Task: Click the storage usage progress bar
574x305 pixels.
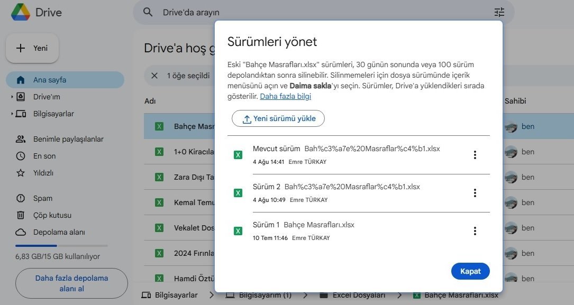Action: point(61,246)
